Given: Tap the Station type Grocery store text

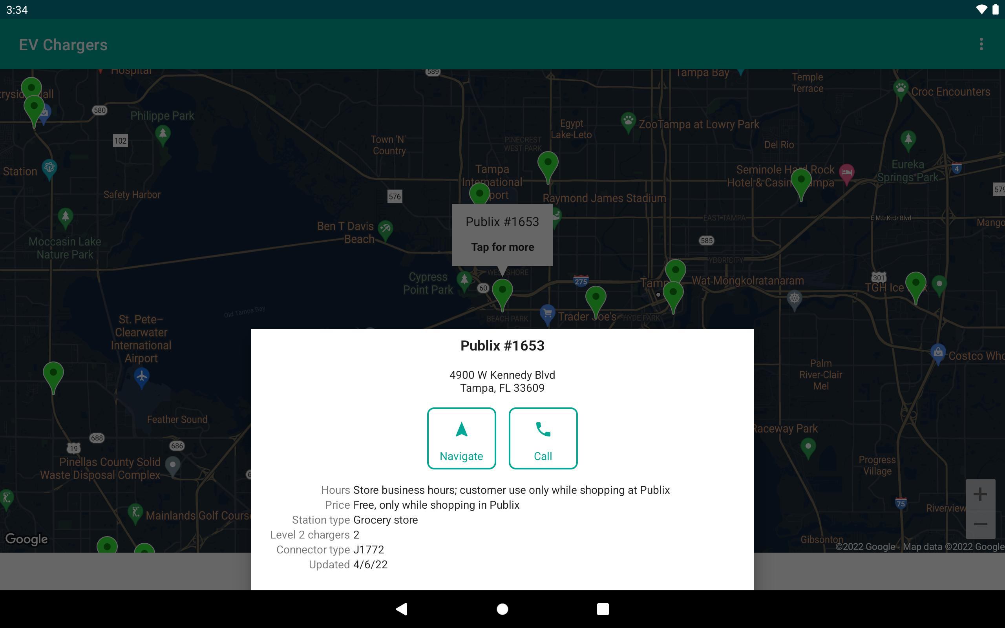Looking at the screenshot, I should tap(386, 520).
